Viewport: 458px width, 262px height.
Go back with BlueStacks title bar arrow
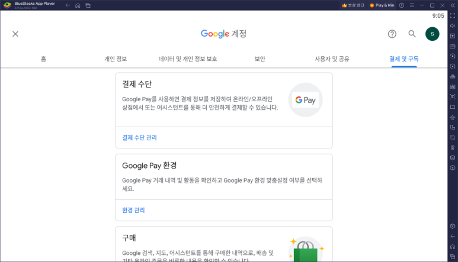pyautogui.click(x=68, y=5)
